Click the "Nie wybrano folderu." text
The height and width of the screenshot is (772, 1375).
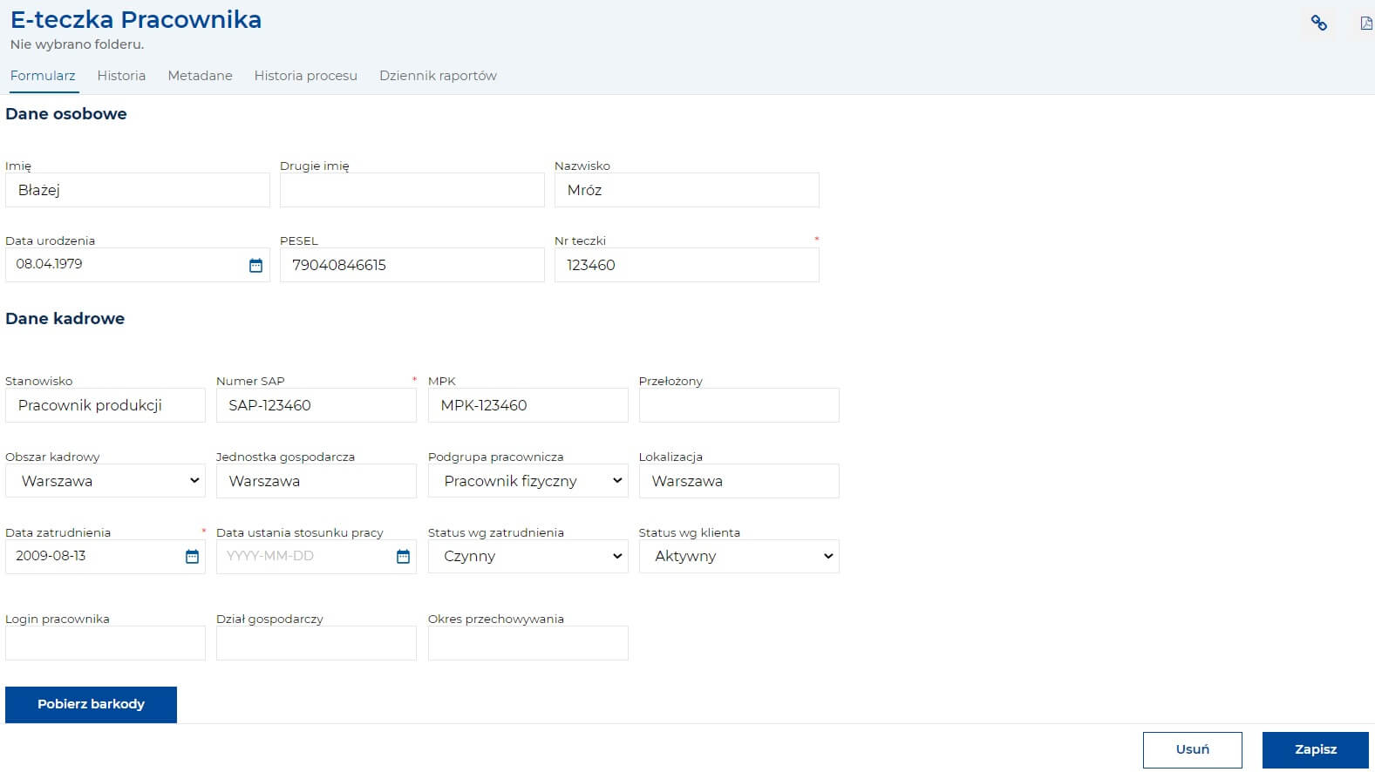(x=77, y=44)
